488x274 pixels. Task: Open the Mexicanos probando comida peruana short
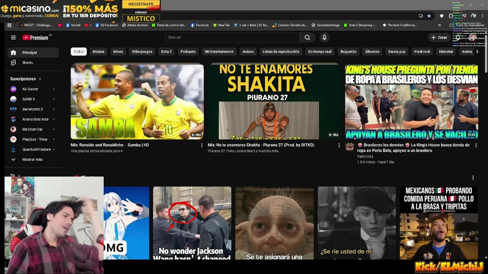click(x=439, y=223)
